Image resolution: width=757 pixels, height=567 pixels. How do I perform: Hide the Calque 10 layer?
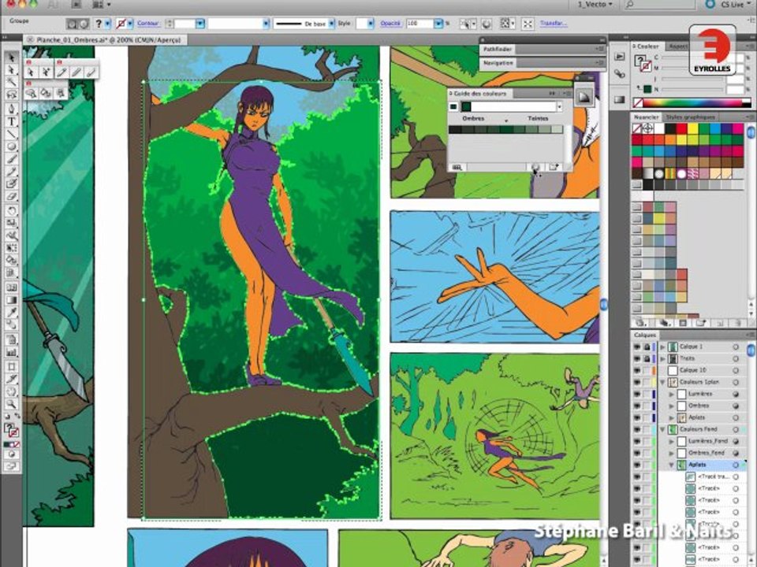click(x=637, y=370)
